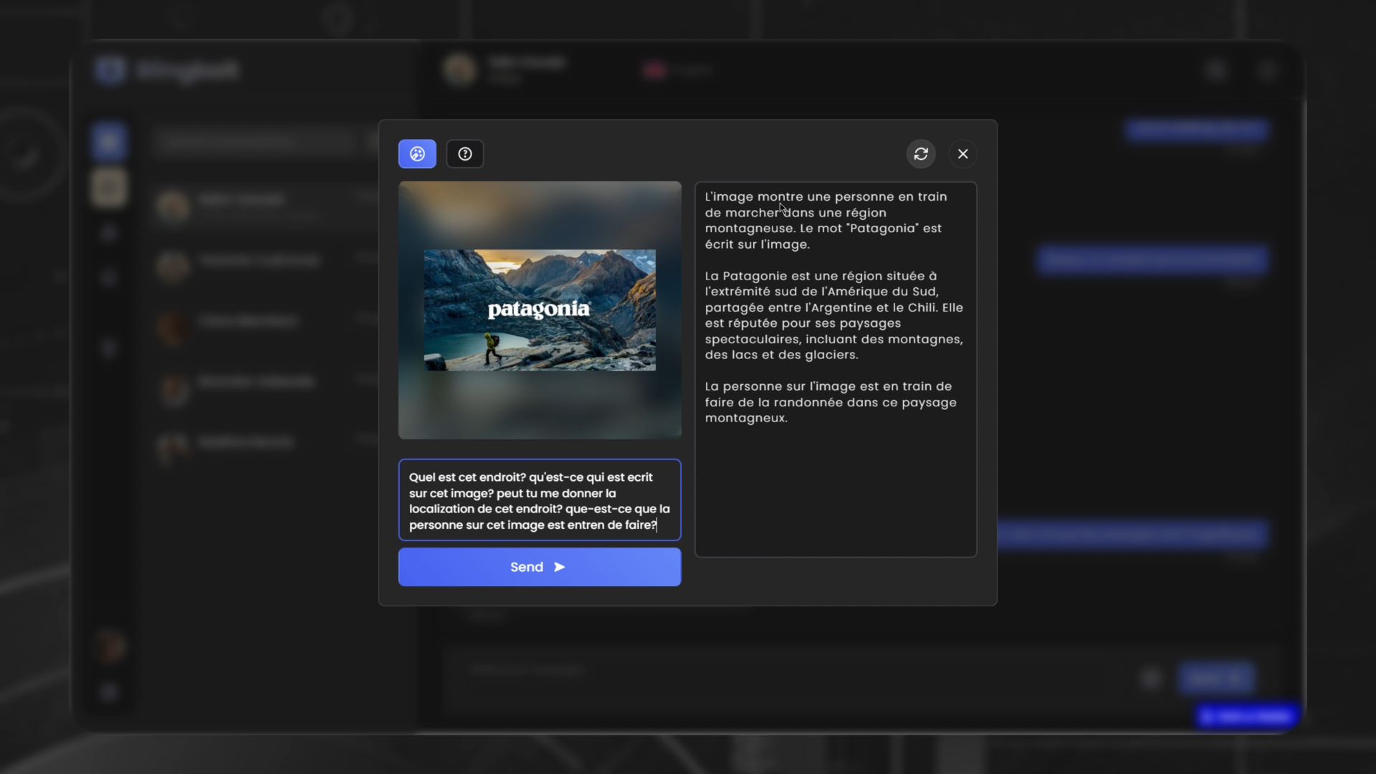Open the question mark help mode

[x=465, y=154]
